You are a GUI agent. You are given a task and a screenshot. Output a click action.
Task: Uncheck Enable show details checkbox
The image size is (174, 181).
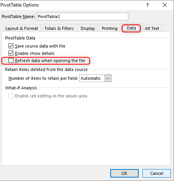pyautogui.click(x=11, y=53)
